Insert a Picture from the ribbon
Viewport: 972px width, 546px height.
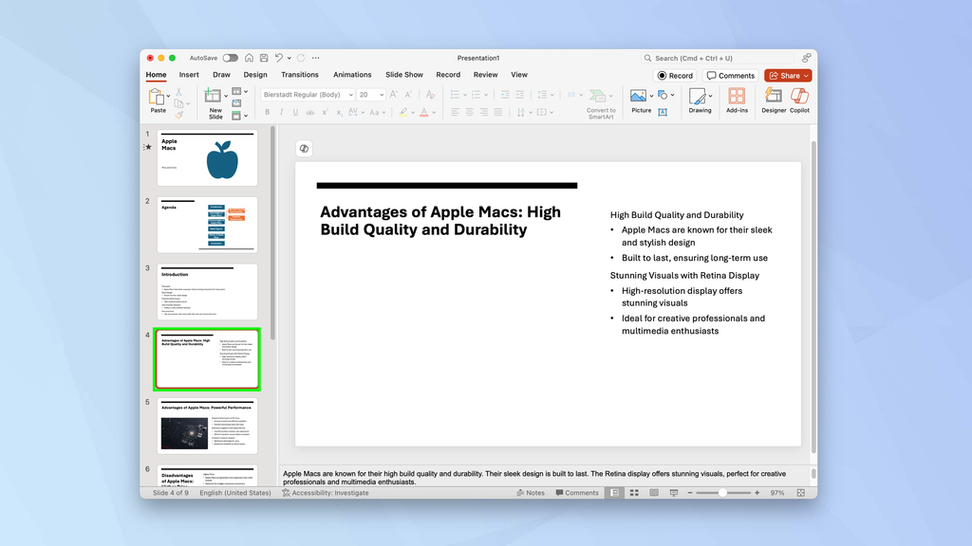(x=637, y=98)
